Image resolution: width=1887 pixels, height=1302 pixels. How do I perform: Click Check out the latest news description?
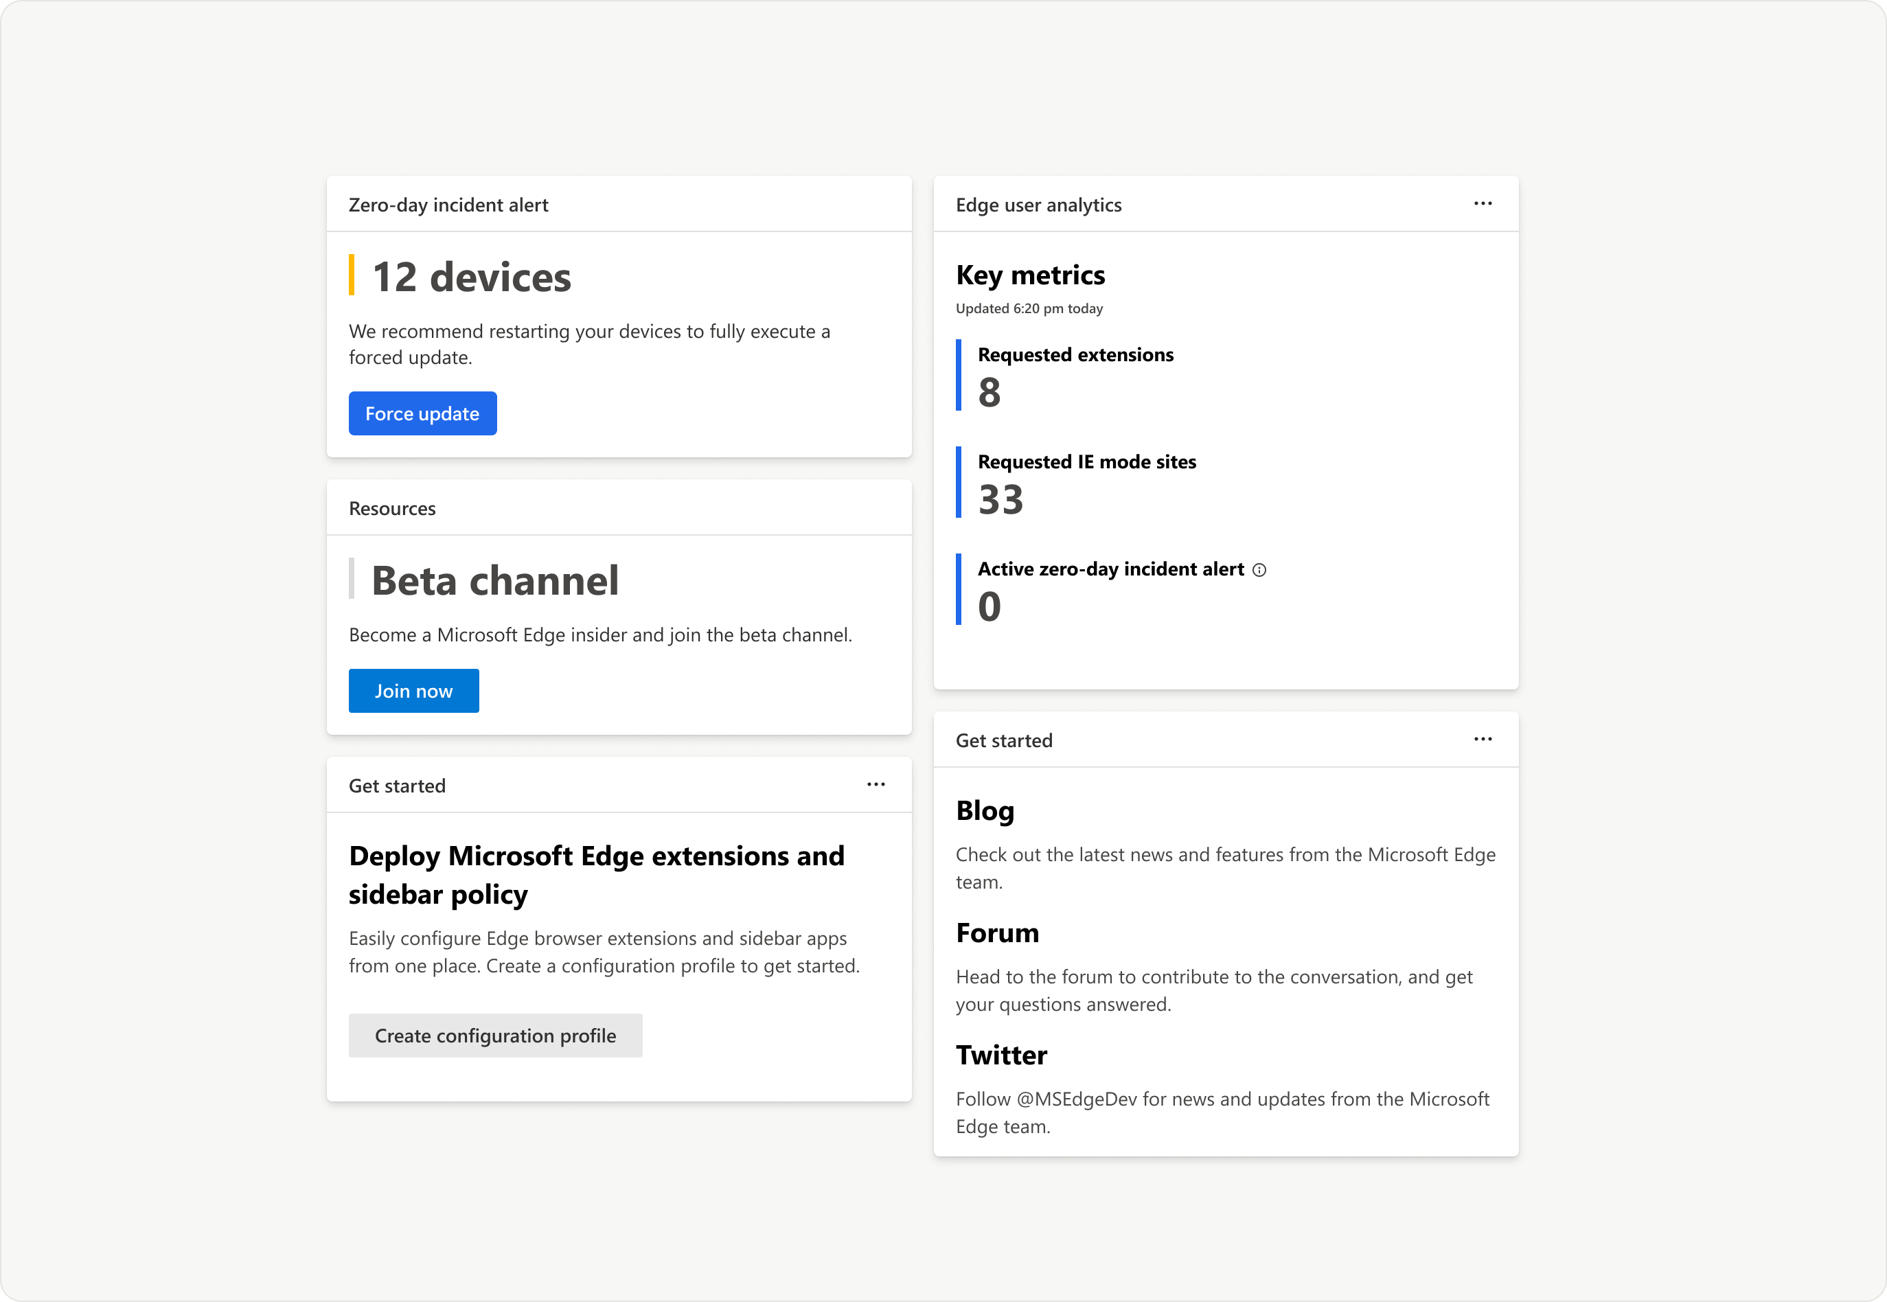[x=1225, y=868]
